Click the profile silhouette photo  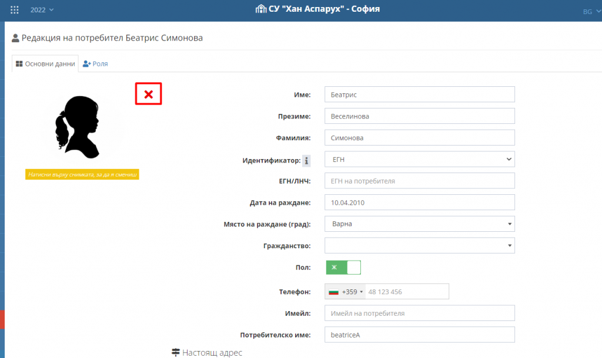[x=82, y=127]
